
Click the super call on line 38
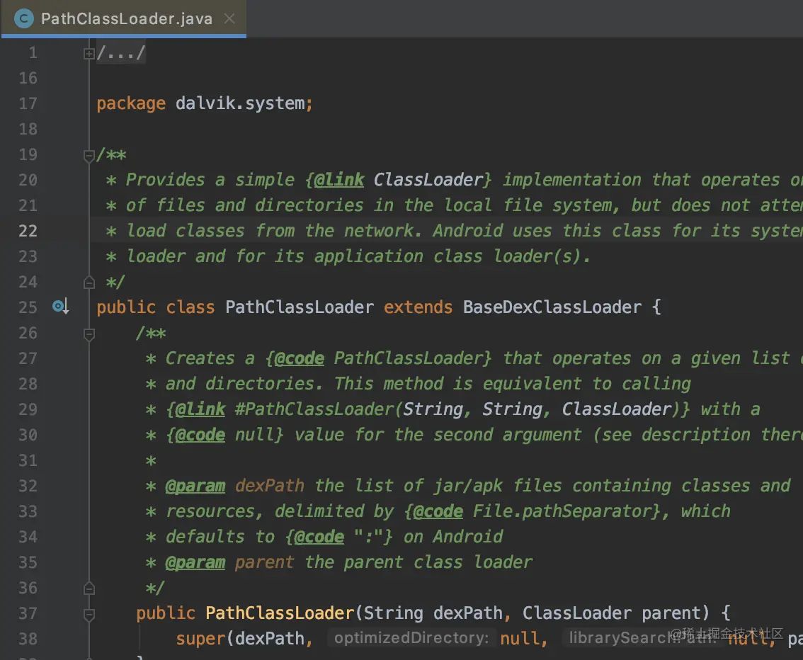click(x=200, y=639)
